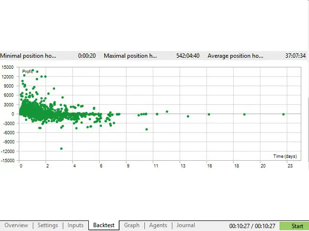This screenshot has height=231, width=309.
Task: Click the 37:07:34 average holding value
Action: click(x=295, y=56)
